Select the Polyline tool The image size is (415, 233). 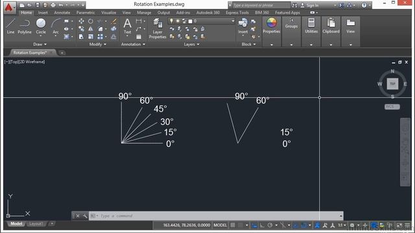tap(25, 26)
